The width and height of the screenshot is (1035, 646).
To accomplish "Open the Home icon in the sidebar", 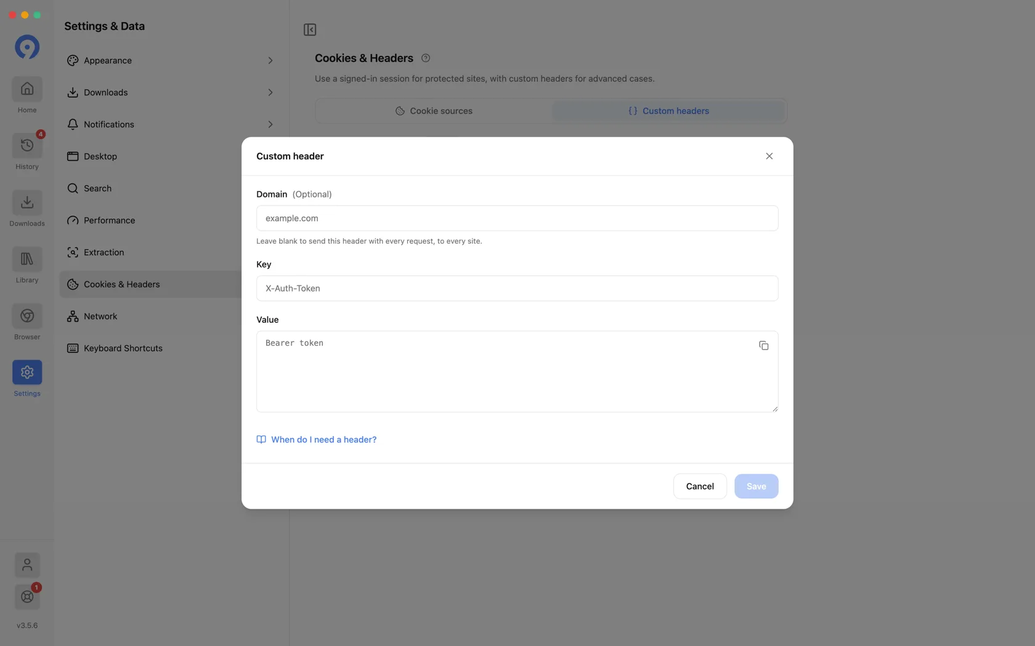I will tap(27, 89).
